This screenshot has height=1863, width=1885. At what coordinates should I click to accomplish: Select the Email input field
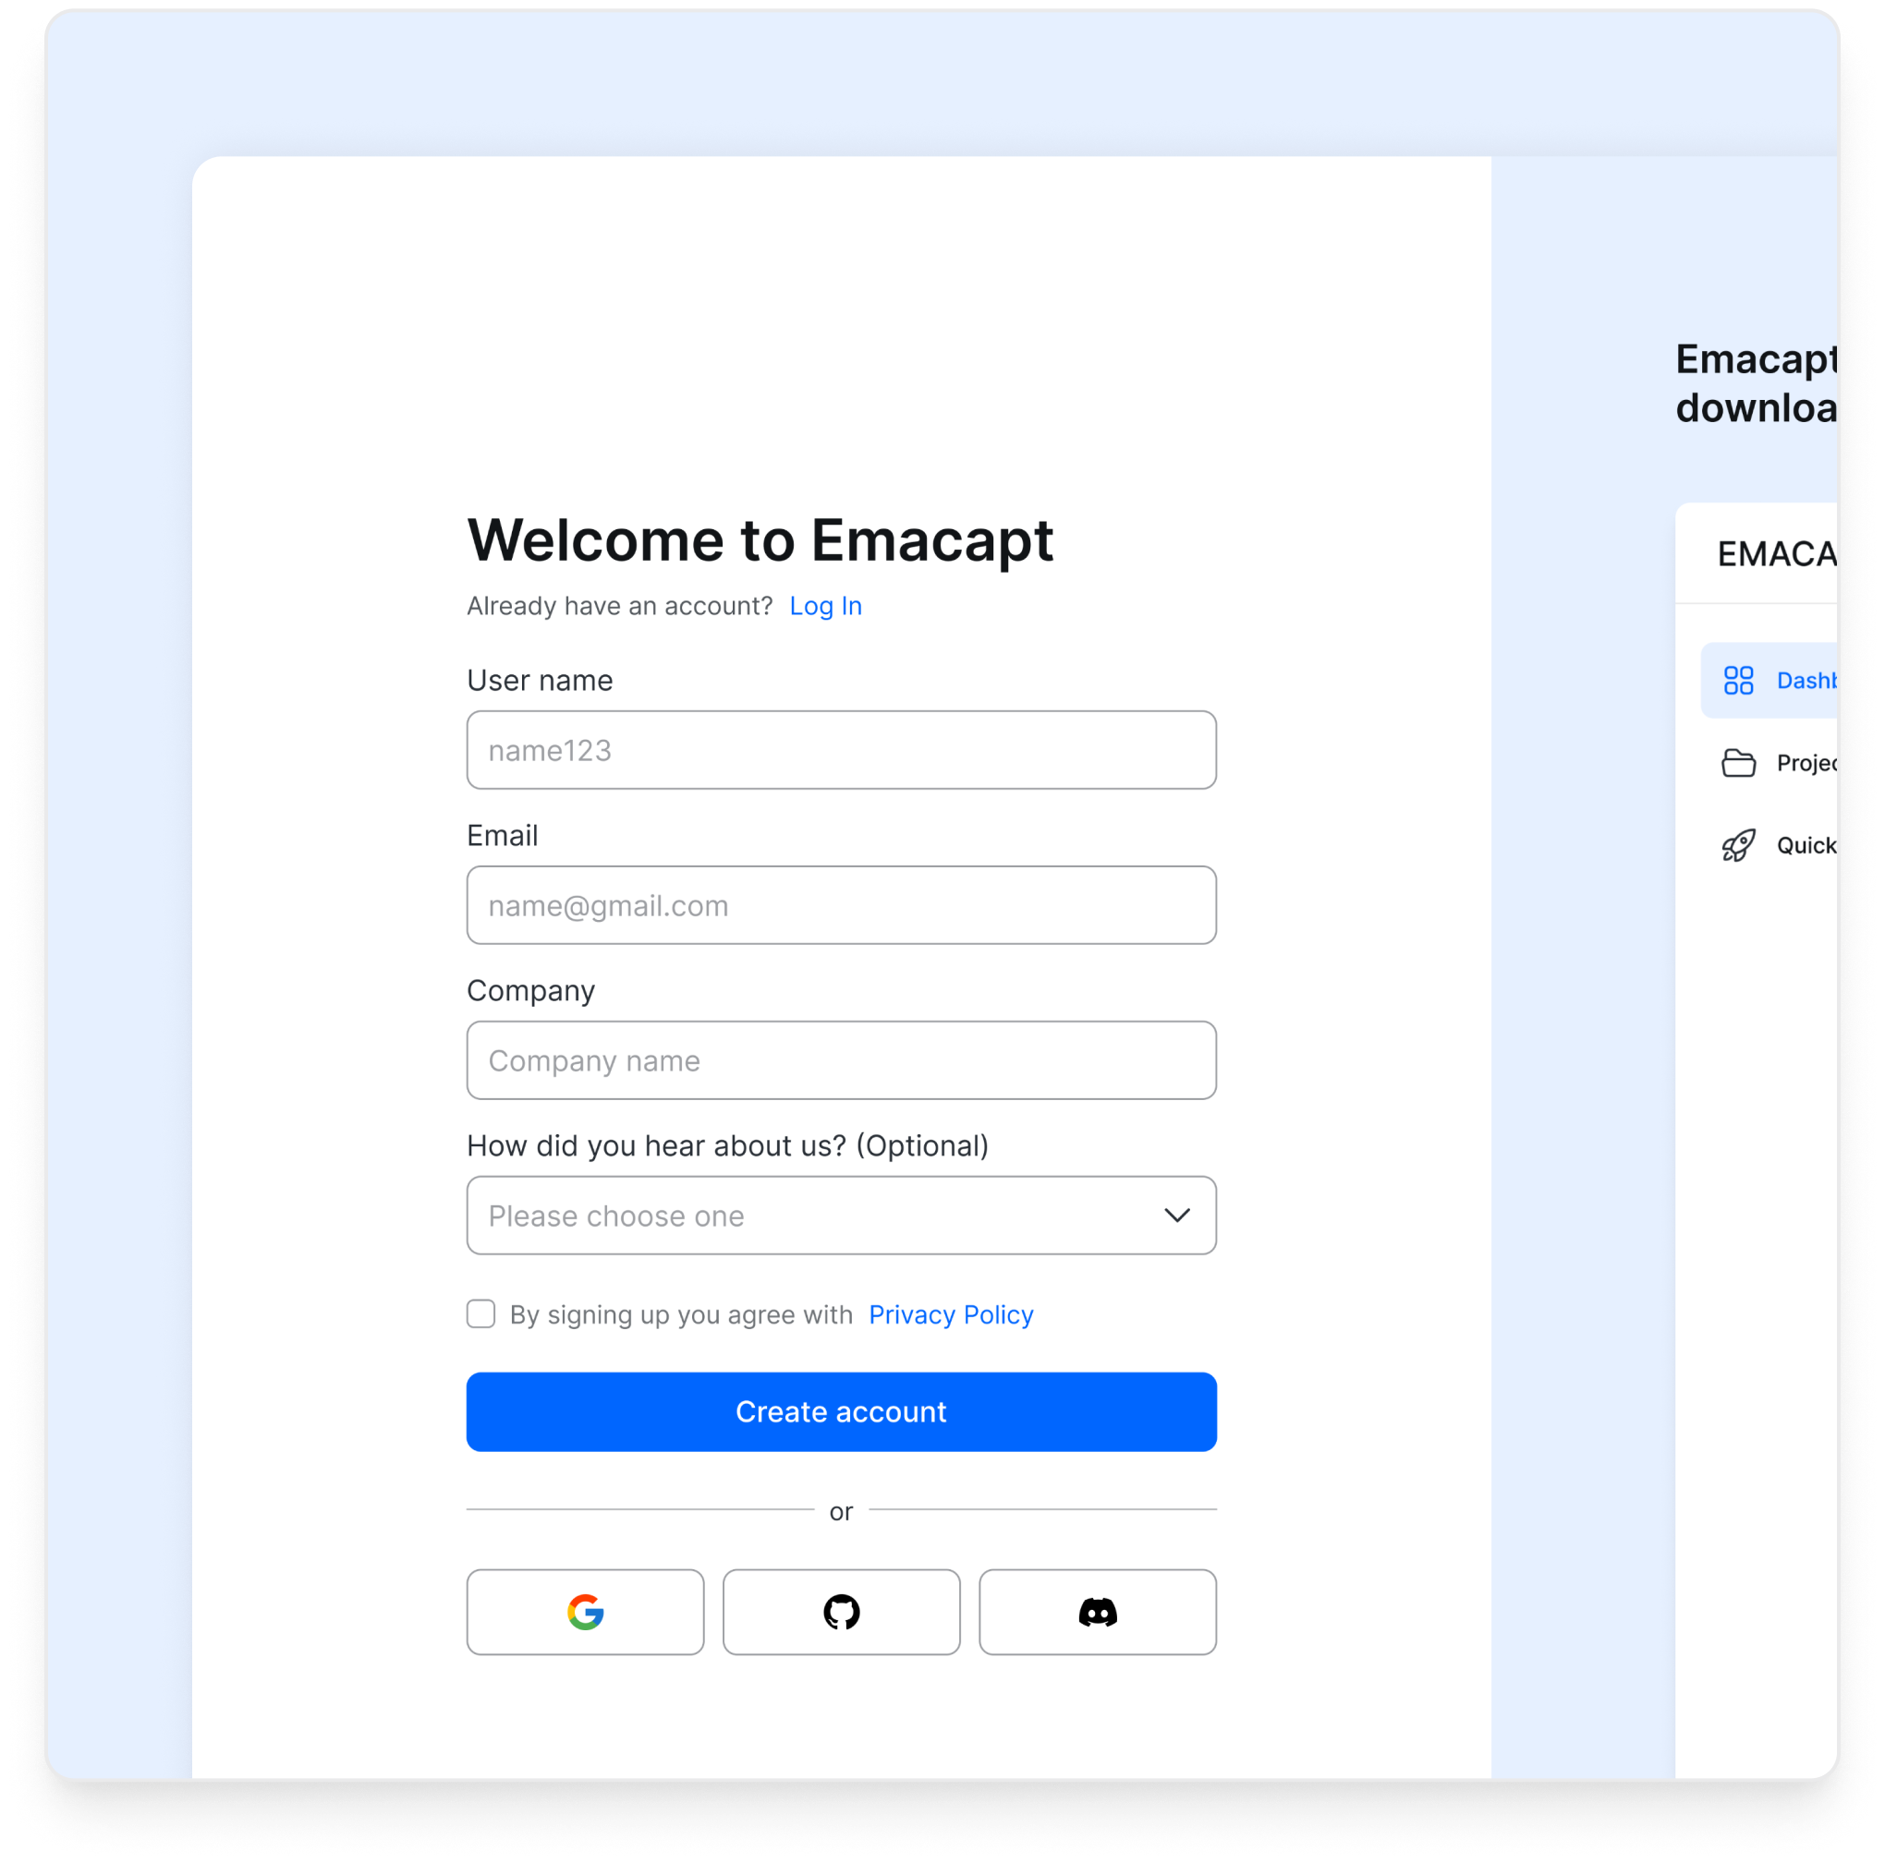840,906
